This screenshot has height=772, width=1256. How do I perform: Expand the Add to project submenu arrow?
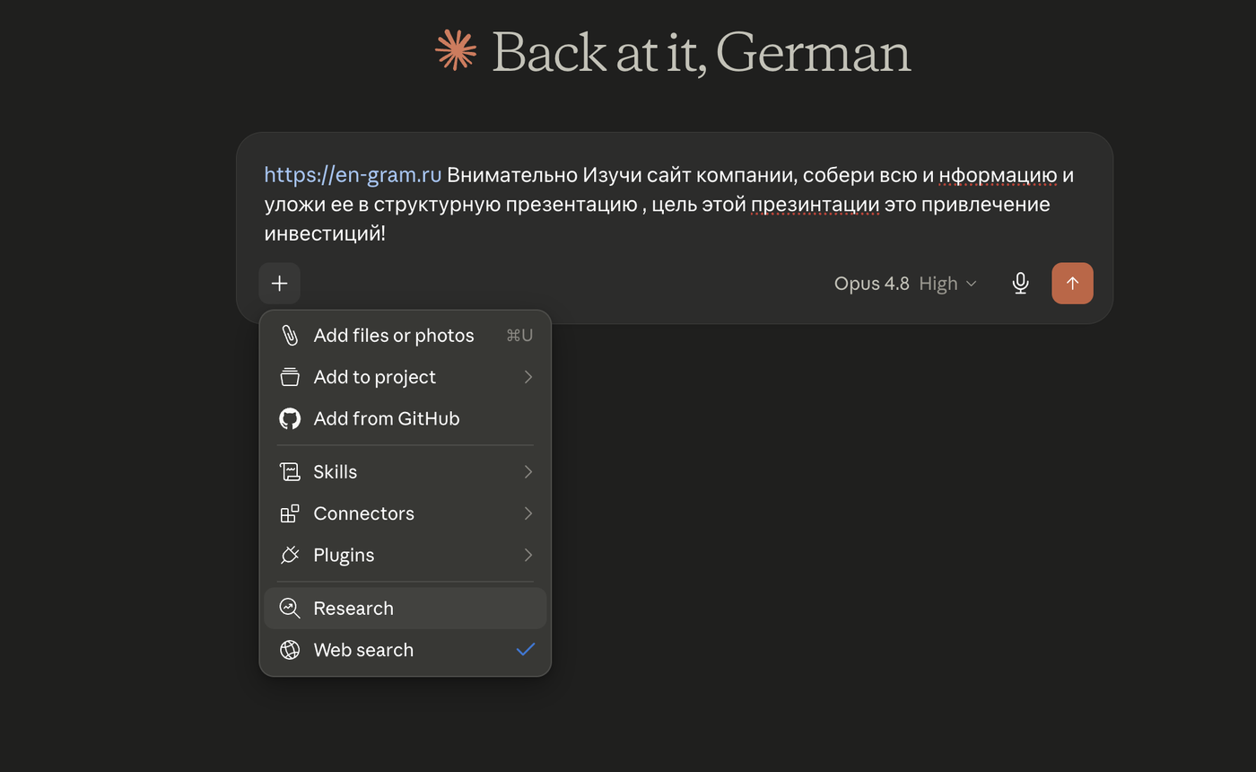click(528, 377)
